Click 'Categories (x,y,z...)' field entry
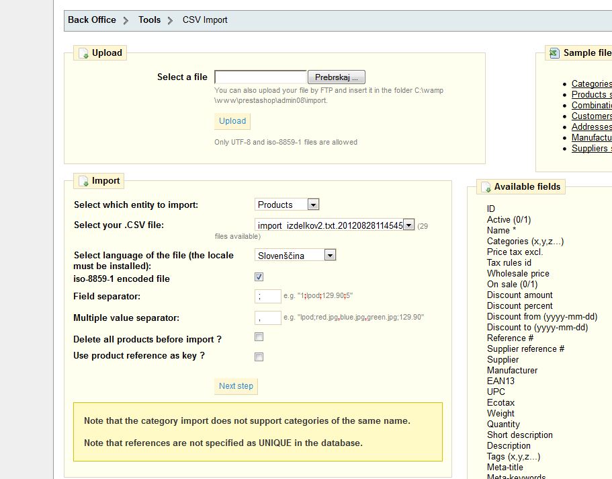612x479 pixels. click(525, 242)
